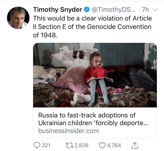Expand the tweet options chevron
The height and width of the screenshot is (151, 164).
pyautogui.click(x=155, y=10)
